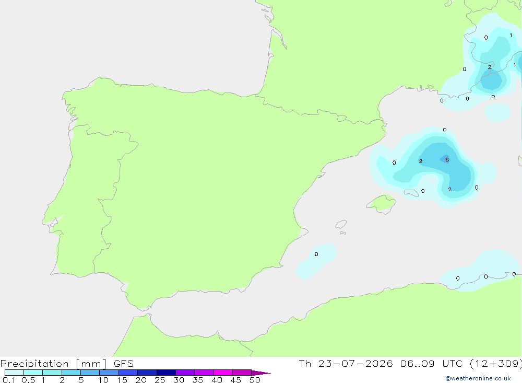The width and height of the screenshot is (522, 383).
Task: Click the 0.1–0.5 mm legend color swatch
Action: (x=14, y=373)
